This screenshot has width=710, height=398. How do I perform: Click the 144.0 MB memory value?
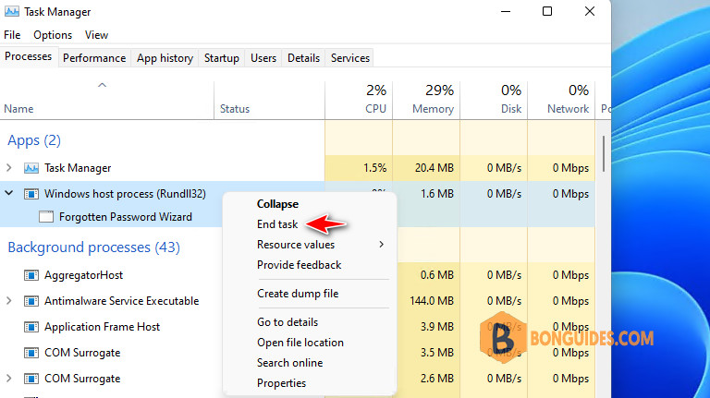click(x=432, y=301)
